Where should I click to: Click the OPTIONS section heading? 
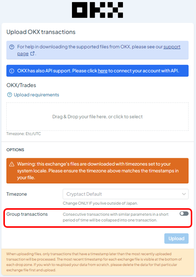15,150
